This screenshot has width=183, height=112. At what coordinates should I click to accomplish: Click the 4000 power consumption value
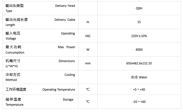tap(139, 50)
